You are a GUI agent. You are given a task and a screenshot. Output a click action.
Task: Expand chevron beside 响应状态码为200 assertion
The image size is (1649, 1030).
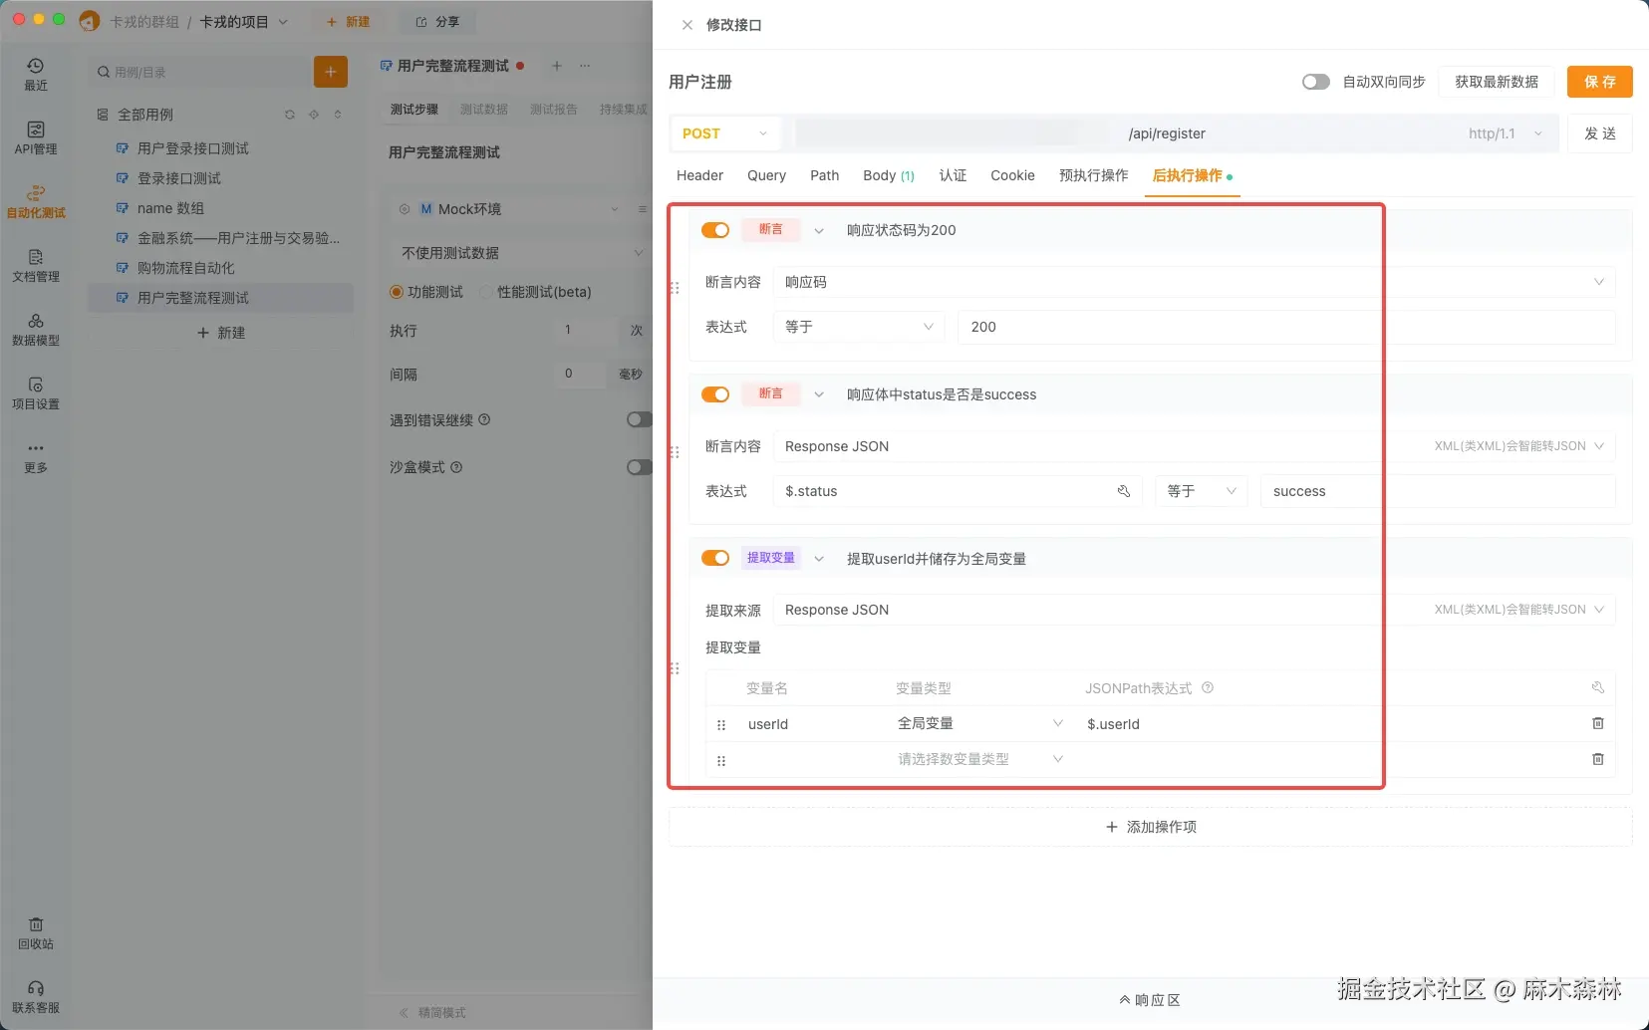819,230
